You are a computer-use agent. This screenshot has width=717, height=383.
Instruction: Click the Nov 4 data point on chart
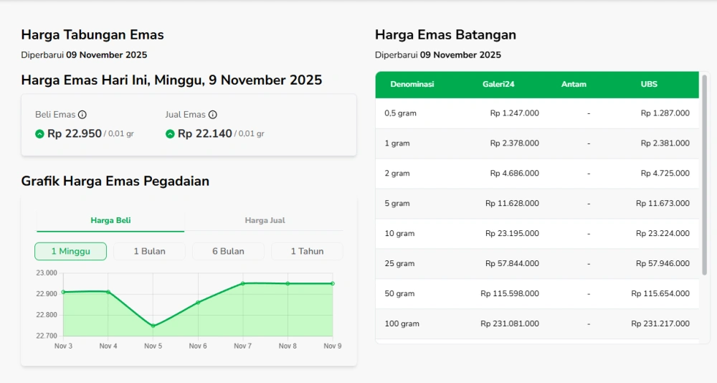(x=108, y=292)
